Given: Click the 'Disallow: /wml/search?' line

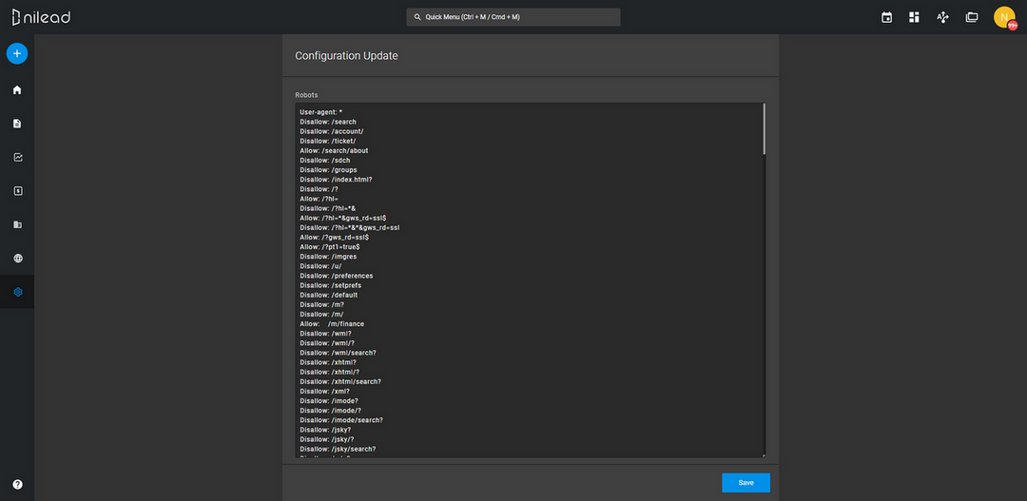Looking at the screenshot, I should (338, 353).
